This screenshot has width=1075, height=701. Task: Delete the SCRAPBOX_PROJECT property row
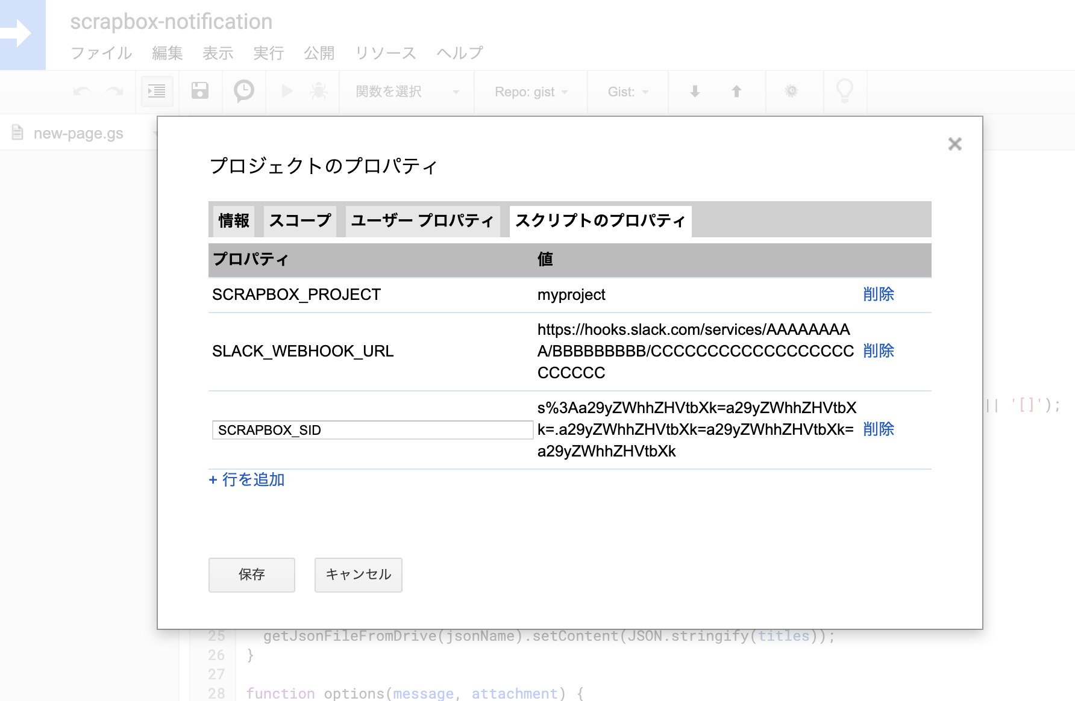click(879, 294)
